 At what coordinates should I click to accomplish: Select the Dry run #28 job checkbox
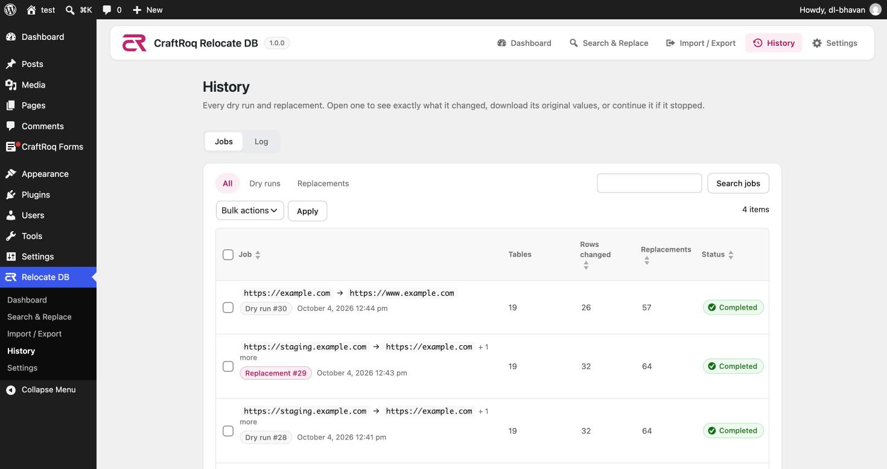228,431
